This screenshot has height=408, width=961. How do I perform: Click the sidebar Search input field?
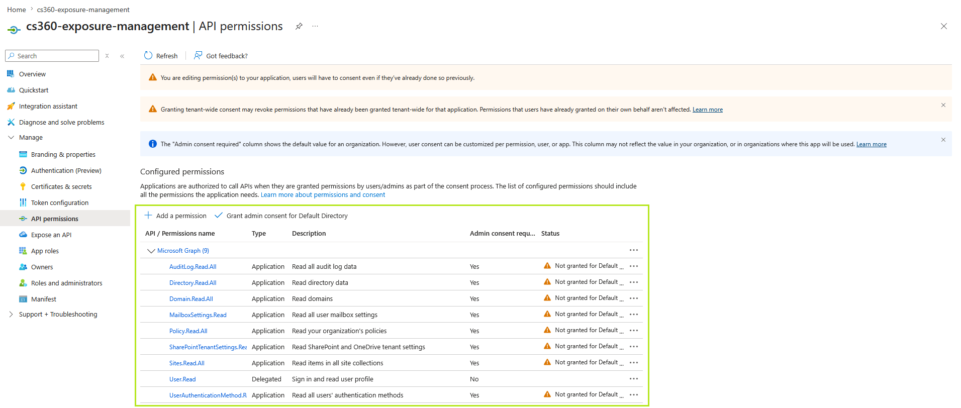click(52, 56)
